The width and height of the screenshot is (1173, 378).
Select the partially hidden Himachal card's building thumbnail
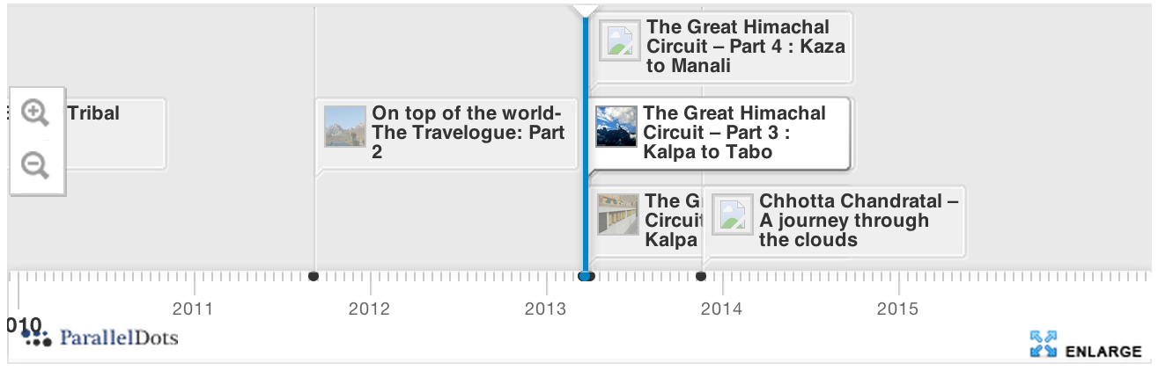point(617,214)
